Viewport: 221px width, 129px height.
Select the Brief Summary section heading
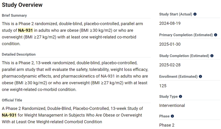click(x=14, y=15)
